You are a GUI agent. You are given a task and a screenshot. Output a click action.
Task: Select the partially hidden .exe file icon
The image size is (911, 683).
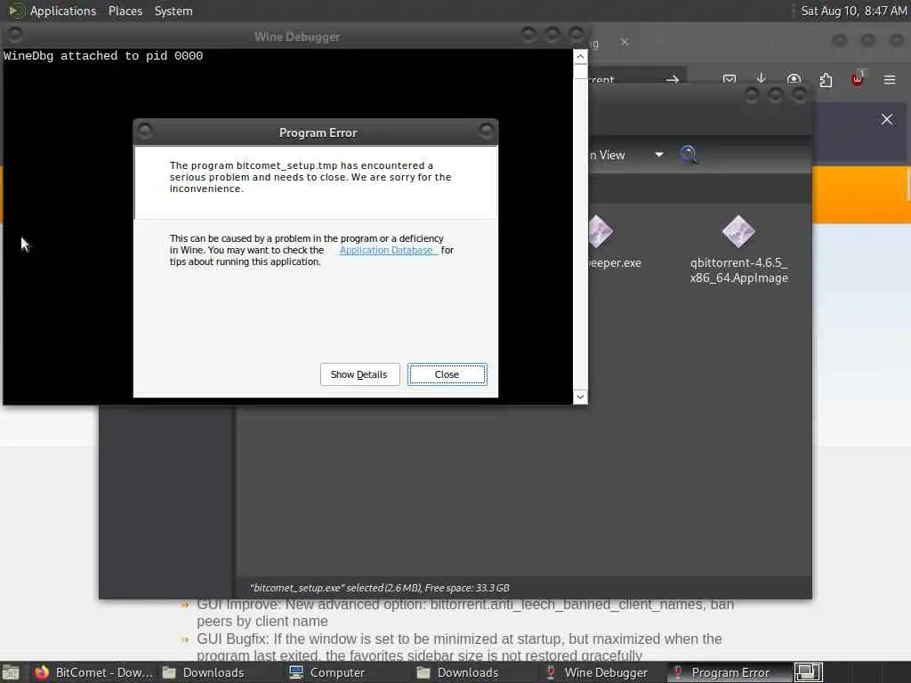600,231
